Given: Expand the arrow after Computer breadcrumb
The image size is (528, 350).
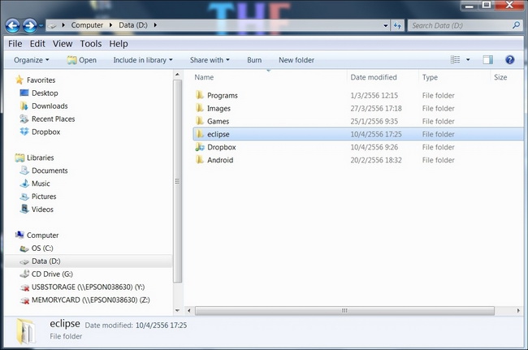Looking at the screenshot, I should point(110,25).
